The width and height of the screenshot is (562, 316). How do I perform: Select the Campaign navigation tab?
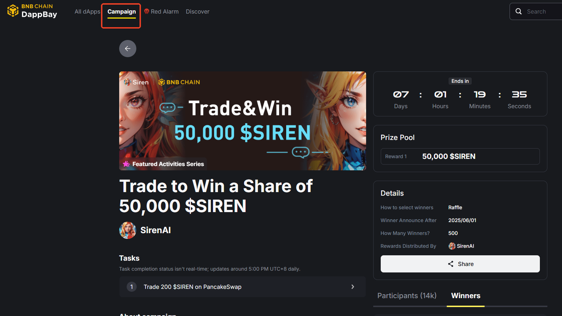122,12
